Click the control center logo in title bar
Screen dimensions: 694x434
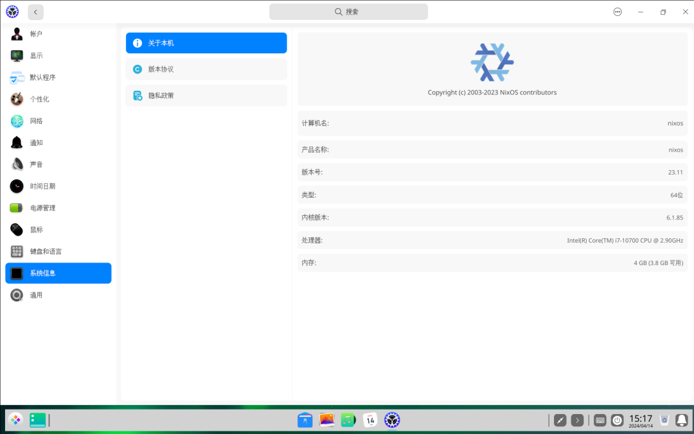(x=12, y=12)
